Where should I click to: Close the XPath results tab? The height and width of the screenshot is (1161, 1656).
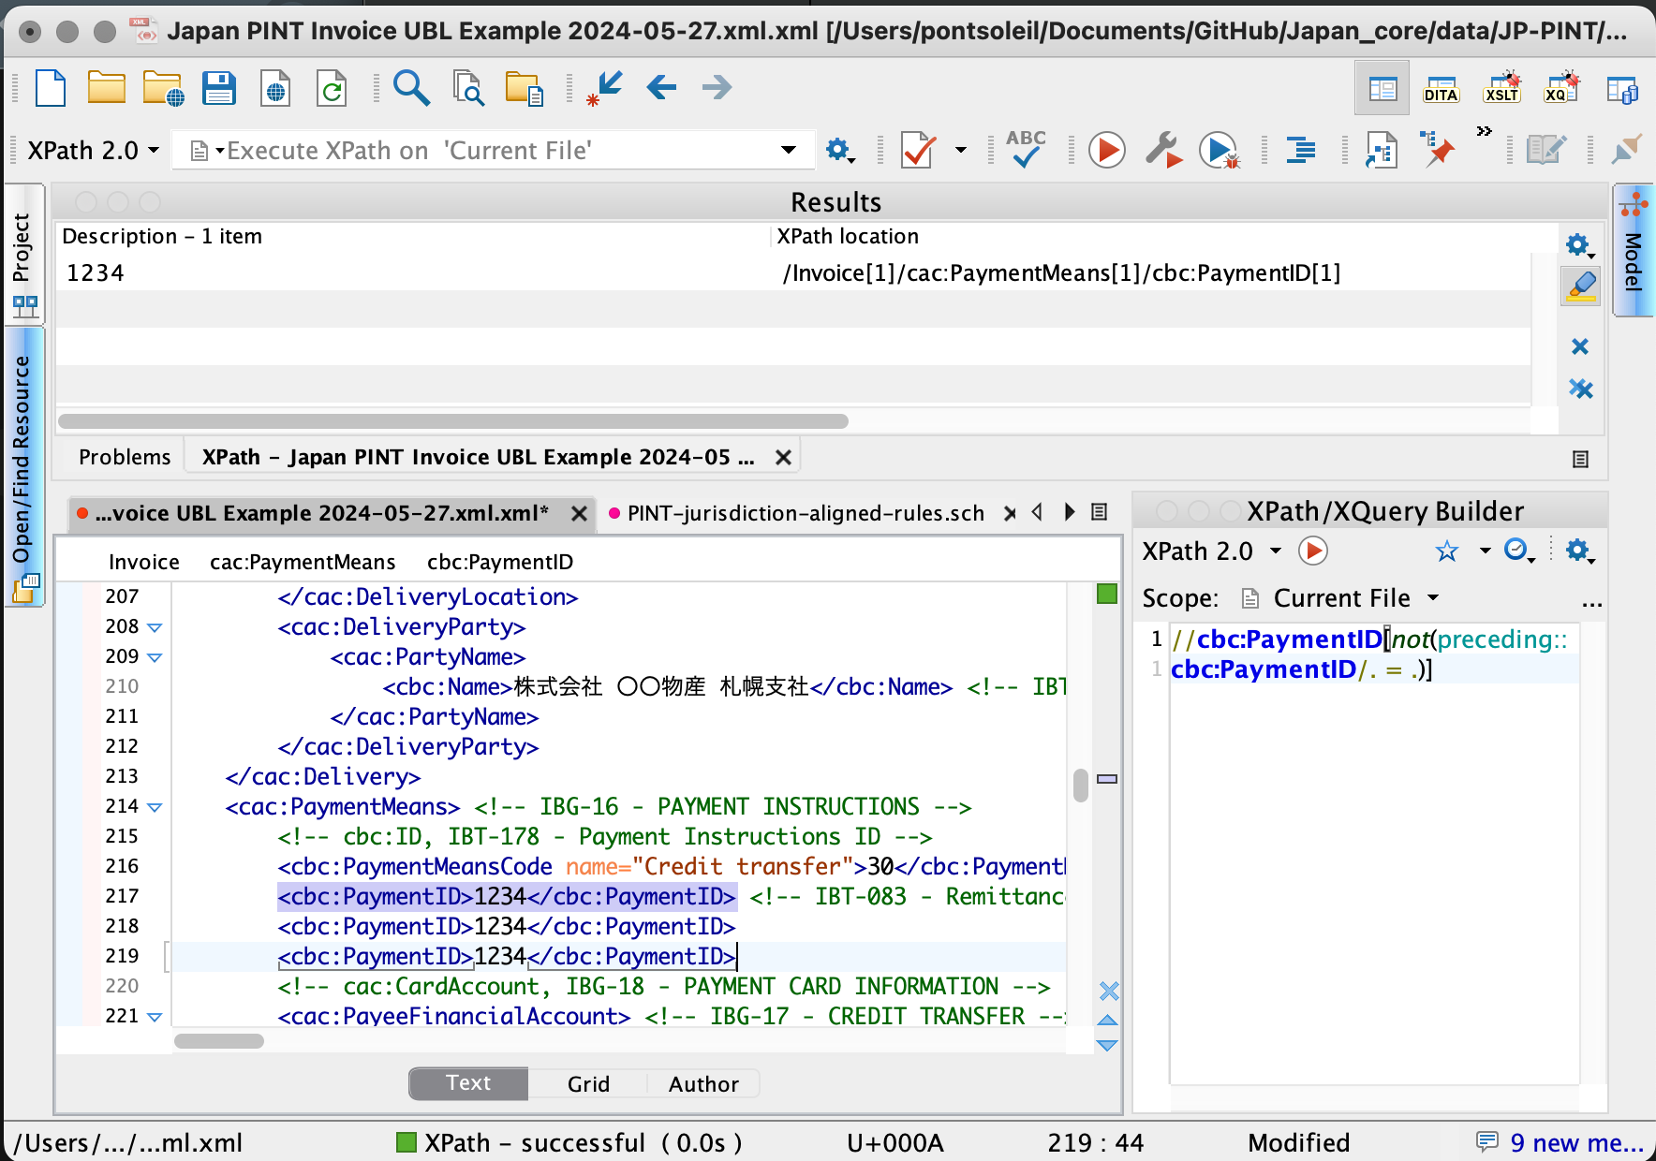(x=783, y=457)
